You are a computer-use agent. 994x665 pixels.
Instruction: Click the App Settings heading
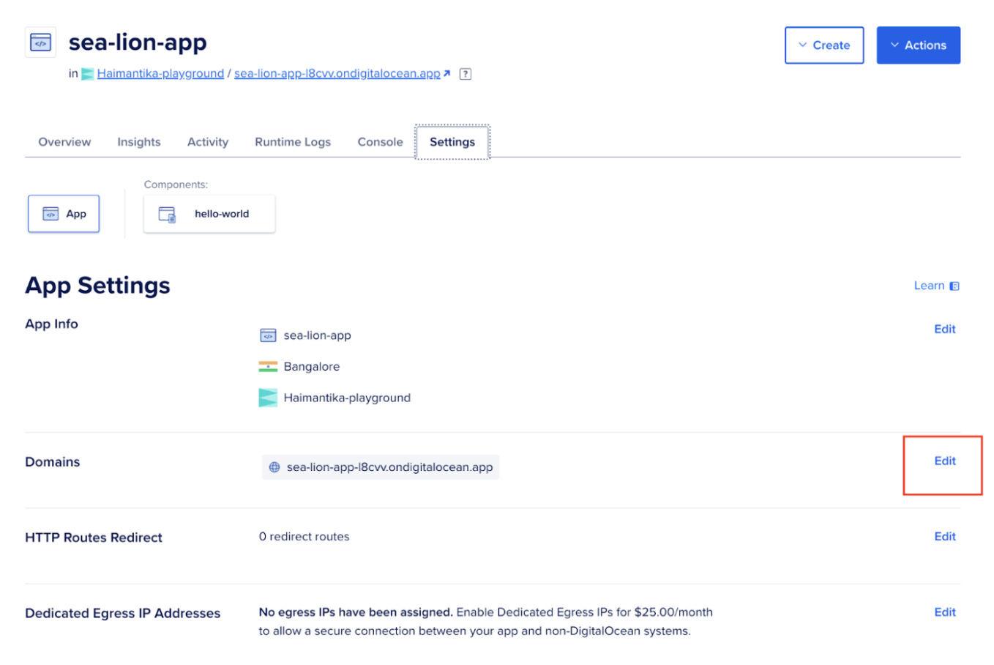(97, 286)
